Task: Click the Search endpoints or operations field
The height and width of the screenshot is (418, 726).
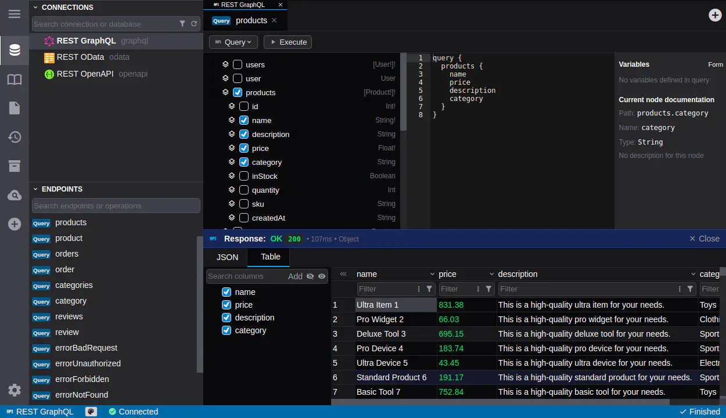Action: click(116, 206)
